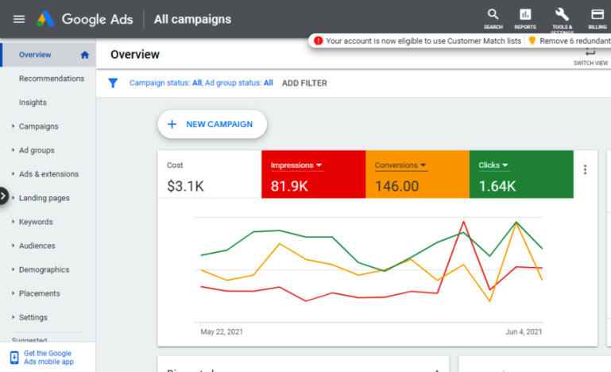Select Recommendations in the left navigation
Image resolution: width=611 pixels, height=372 pixels.
tap(51, 79)
